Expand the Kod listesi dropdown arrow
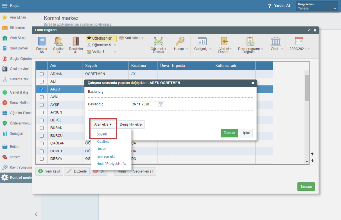The image size is (341, 220). click(143, 38)
